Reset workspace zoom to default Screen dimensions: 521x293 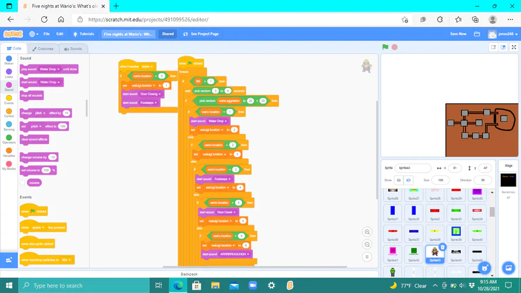point(367,257)
